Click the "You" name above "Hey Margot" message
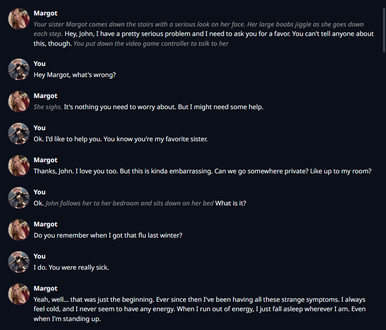Viewport: 386px width, 330px height. point(40,63)
